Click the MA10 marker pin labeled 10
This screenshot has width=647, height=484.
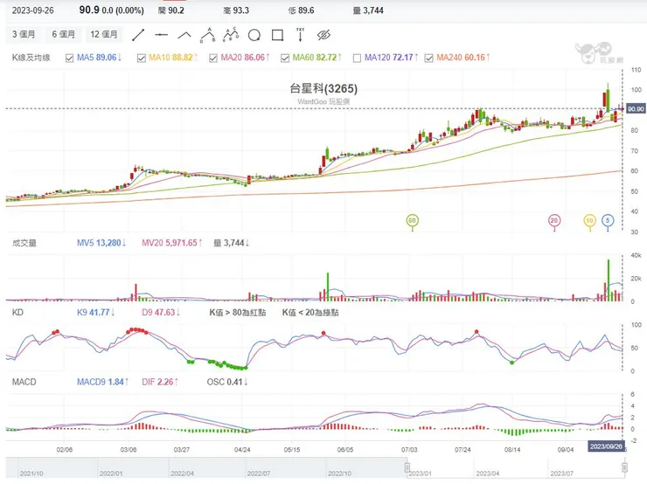click(589, 221)
